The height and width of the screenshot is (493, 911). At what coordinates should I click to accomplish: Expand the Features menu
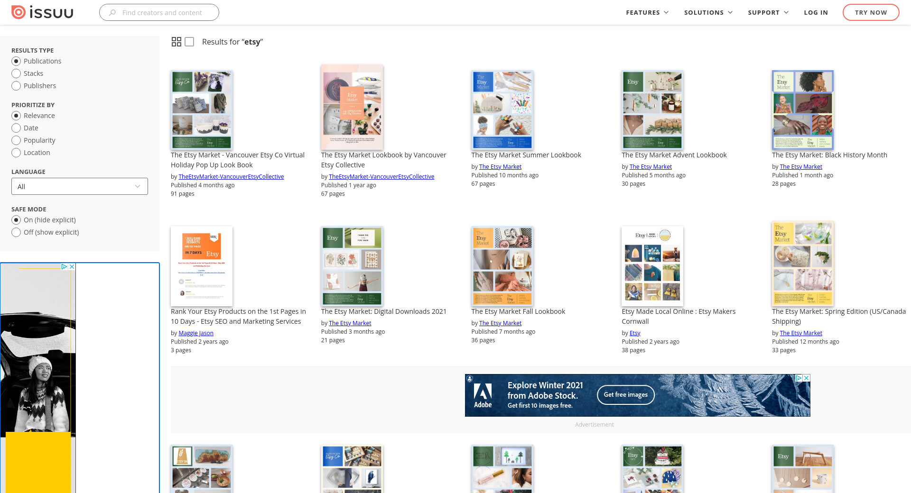tap(647, 12)
